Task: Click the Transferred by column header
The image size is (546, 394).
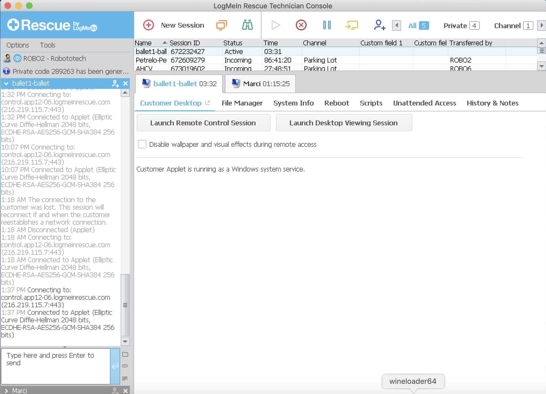Action: (477, 43)
